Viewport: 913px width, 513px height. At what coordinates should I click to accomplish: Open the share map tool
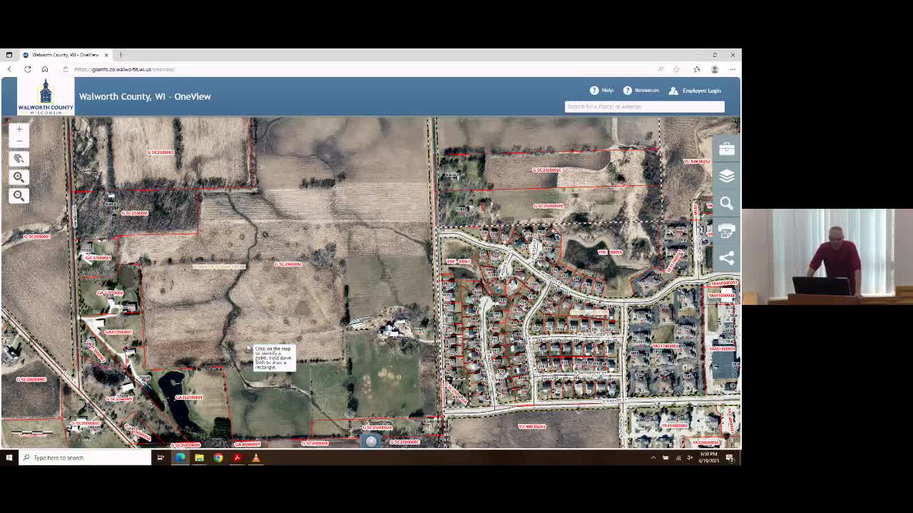(x=727, y=258)
